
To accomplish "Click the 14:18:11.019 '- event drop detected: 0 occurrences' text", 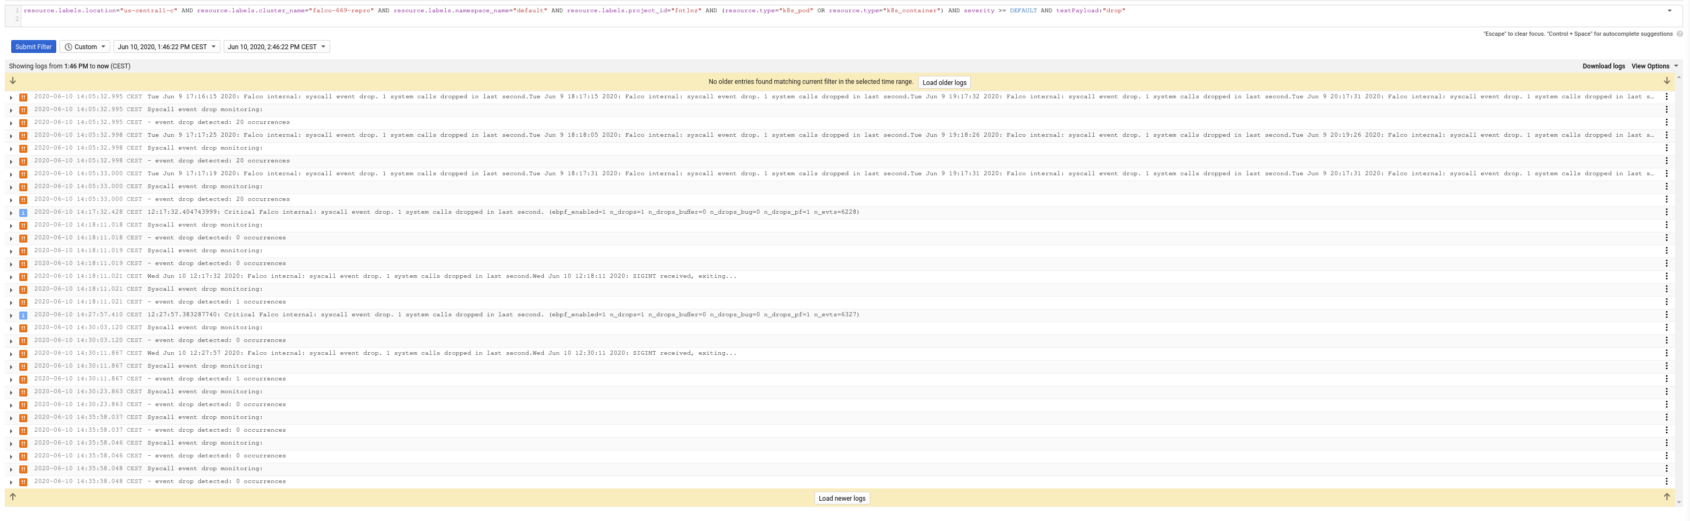I will tap(217, 263).
